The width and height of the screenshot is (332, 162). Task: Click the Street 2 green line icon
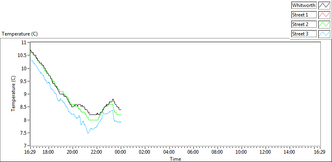pos(324,24)
